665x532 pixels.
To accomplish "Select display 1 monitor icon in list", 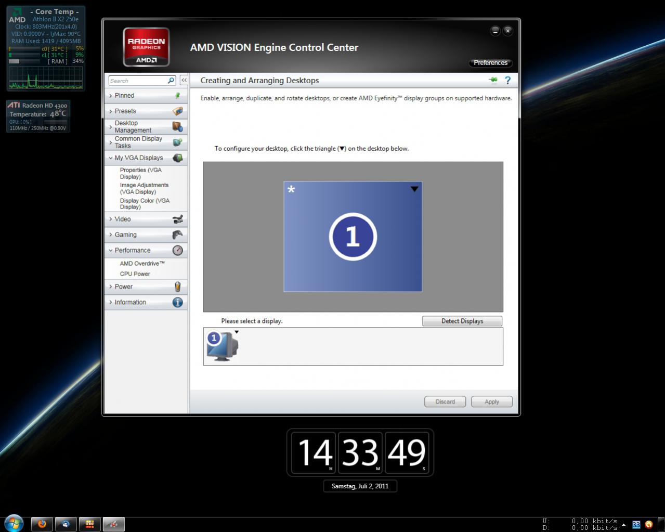I will point(222,346).
